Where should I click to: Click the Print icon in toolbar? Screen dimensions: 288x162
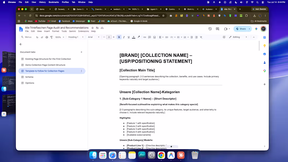(x=47, y=37)
